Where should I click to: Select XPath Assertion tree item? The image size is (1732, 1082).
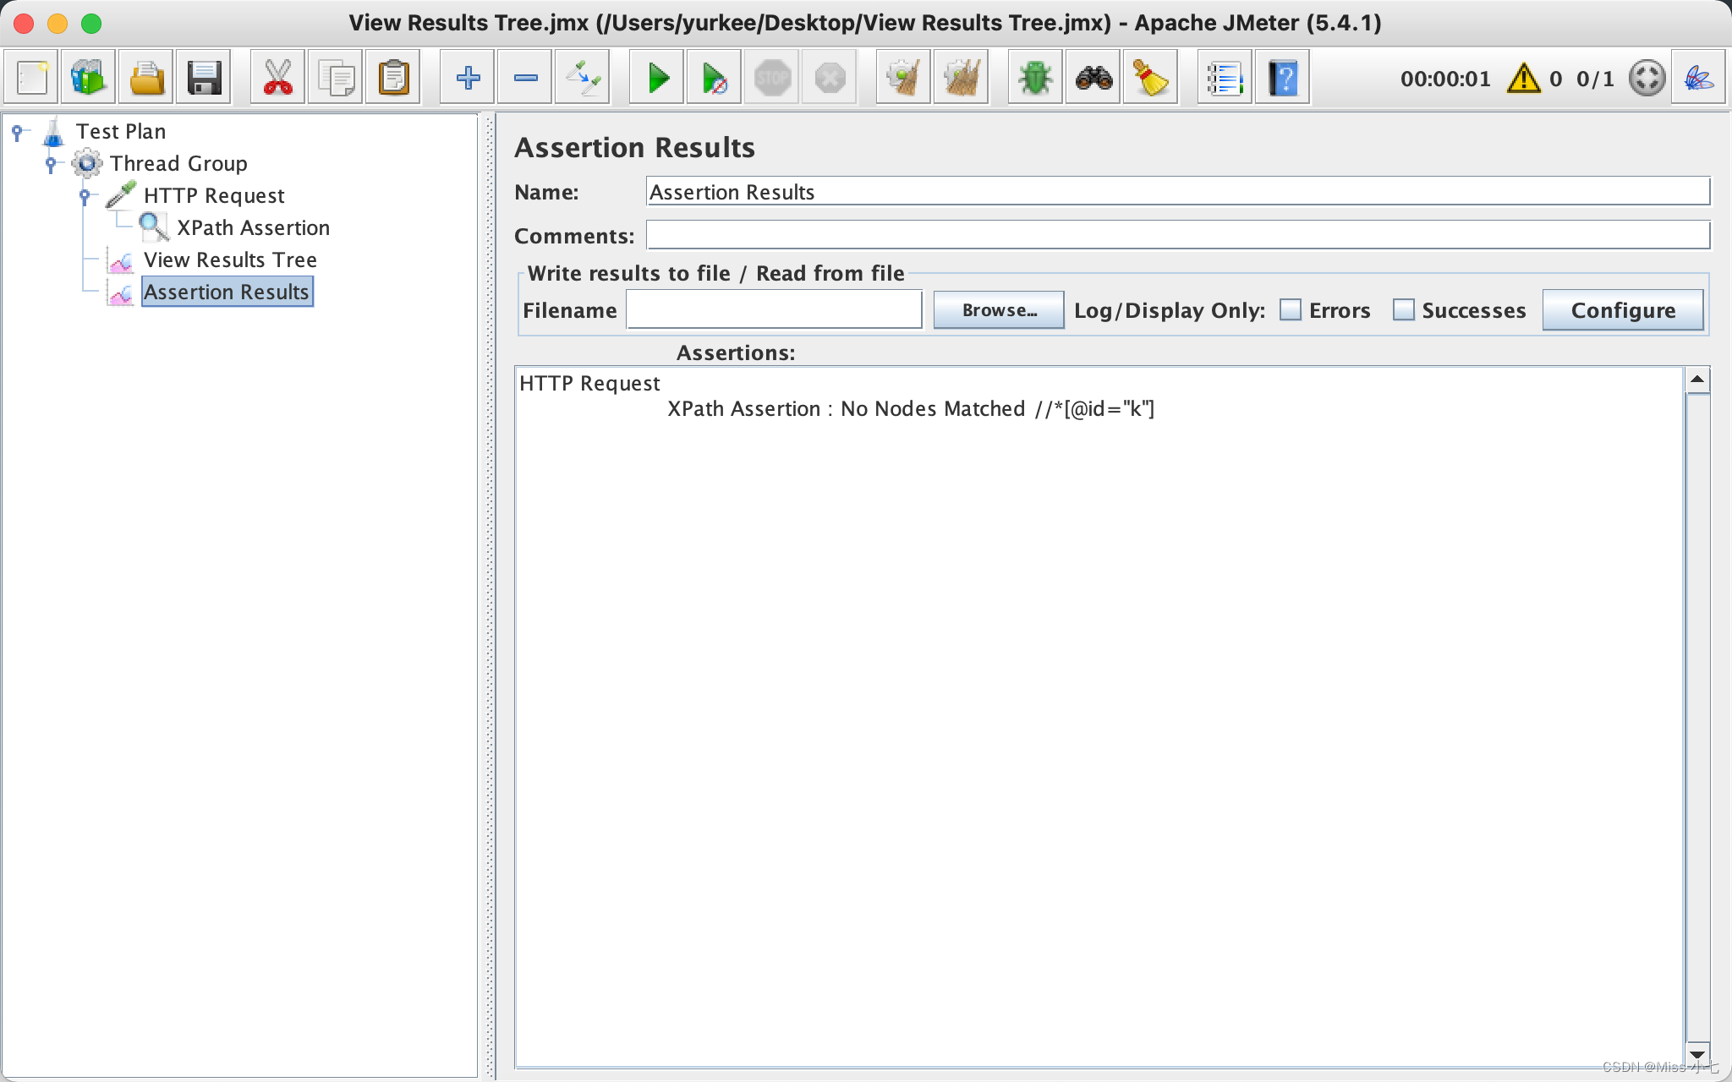[x=253, y=227]
